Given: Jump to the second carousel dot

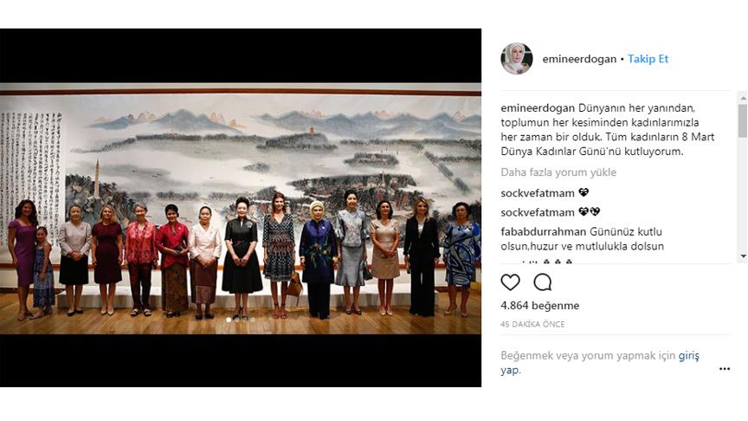Looking at the screenshot, I should (x=236, y=320).
